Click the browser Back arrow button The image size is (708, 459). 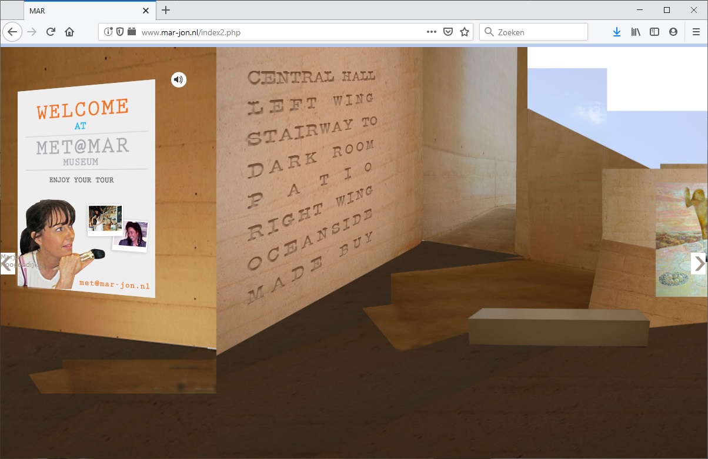pos(12,32)
